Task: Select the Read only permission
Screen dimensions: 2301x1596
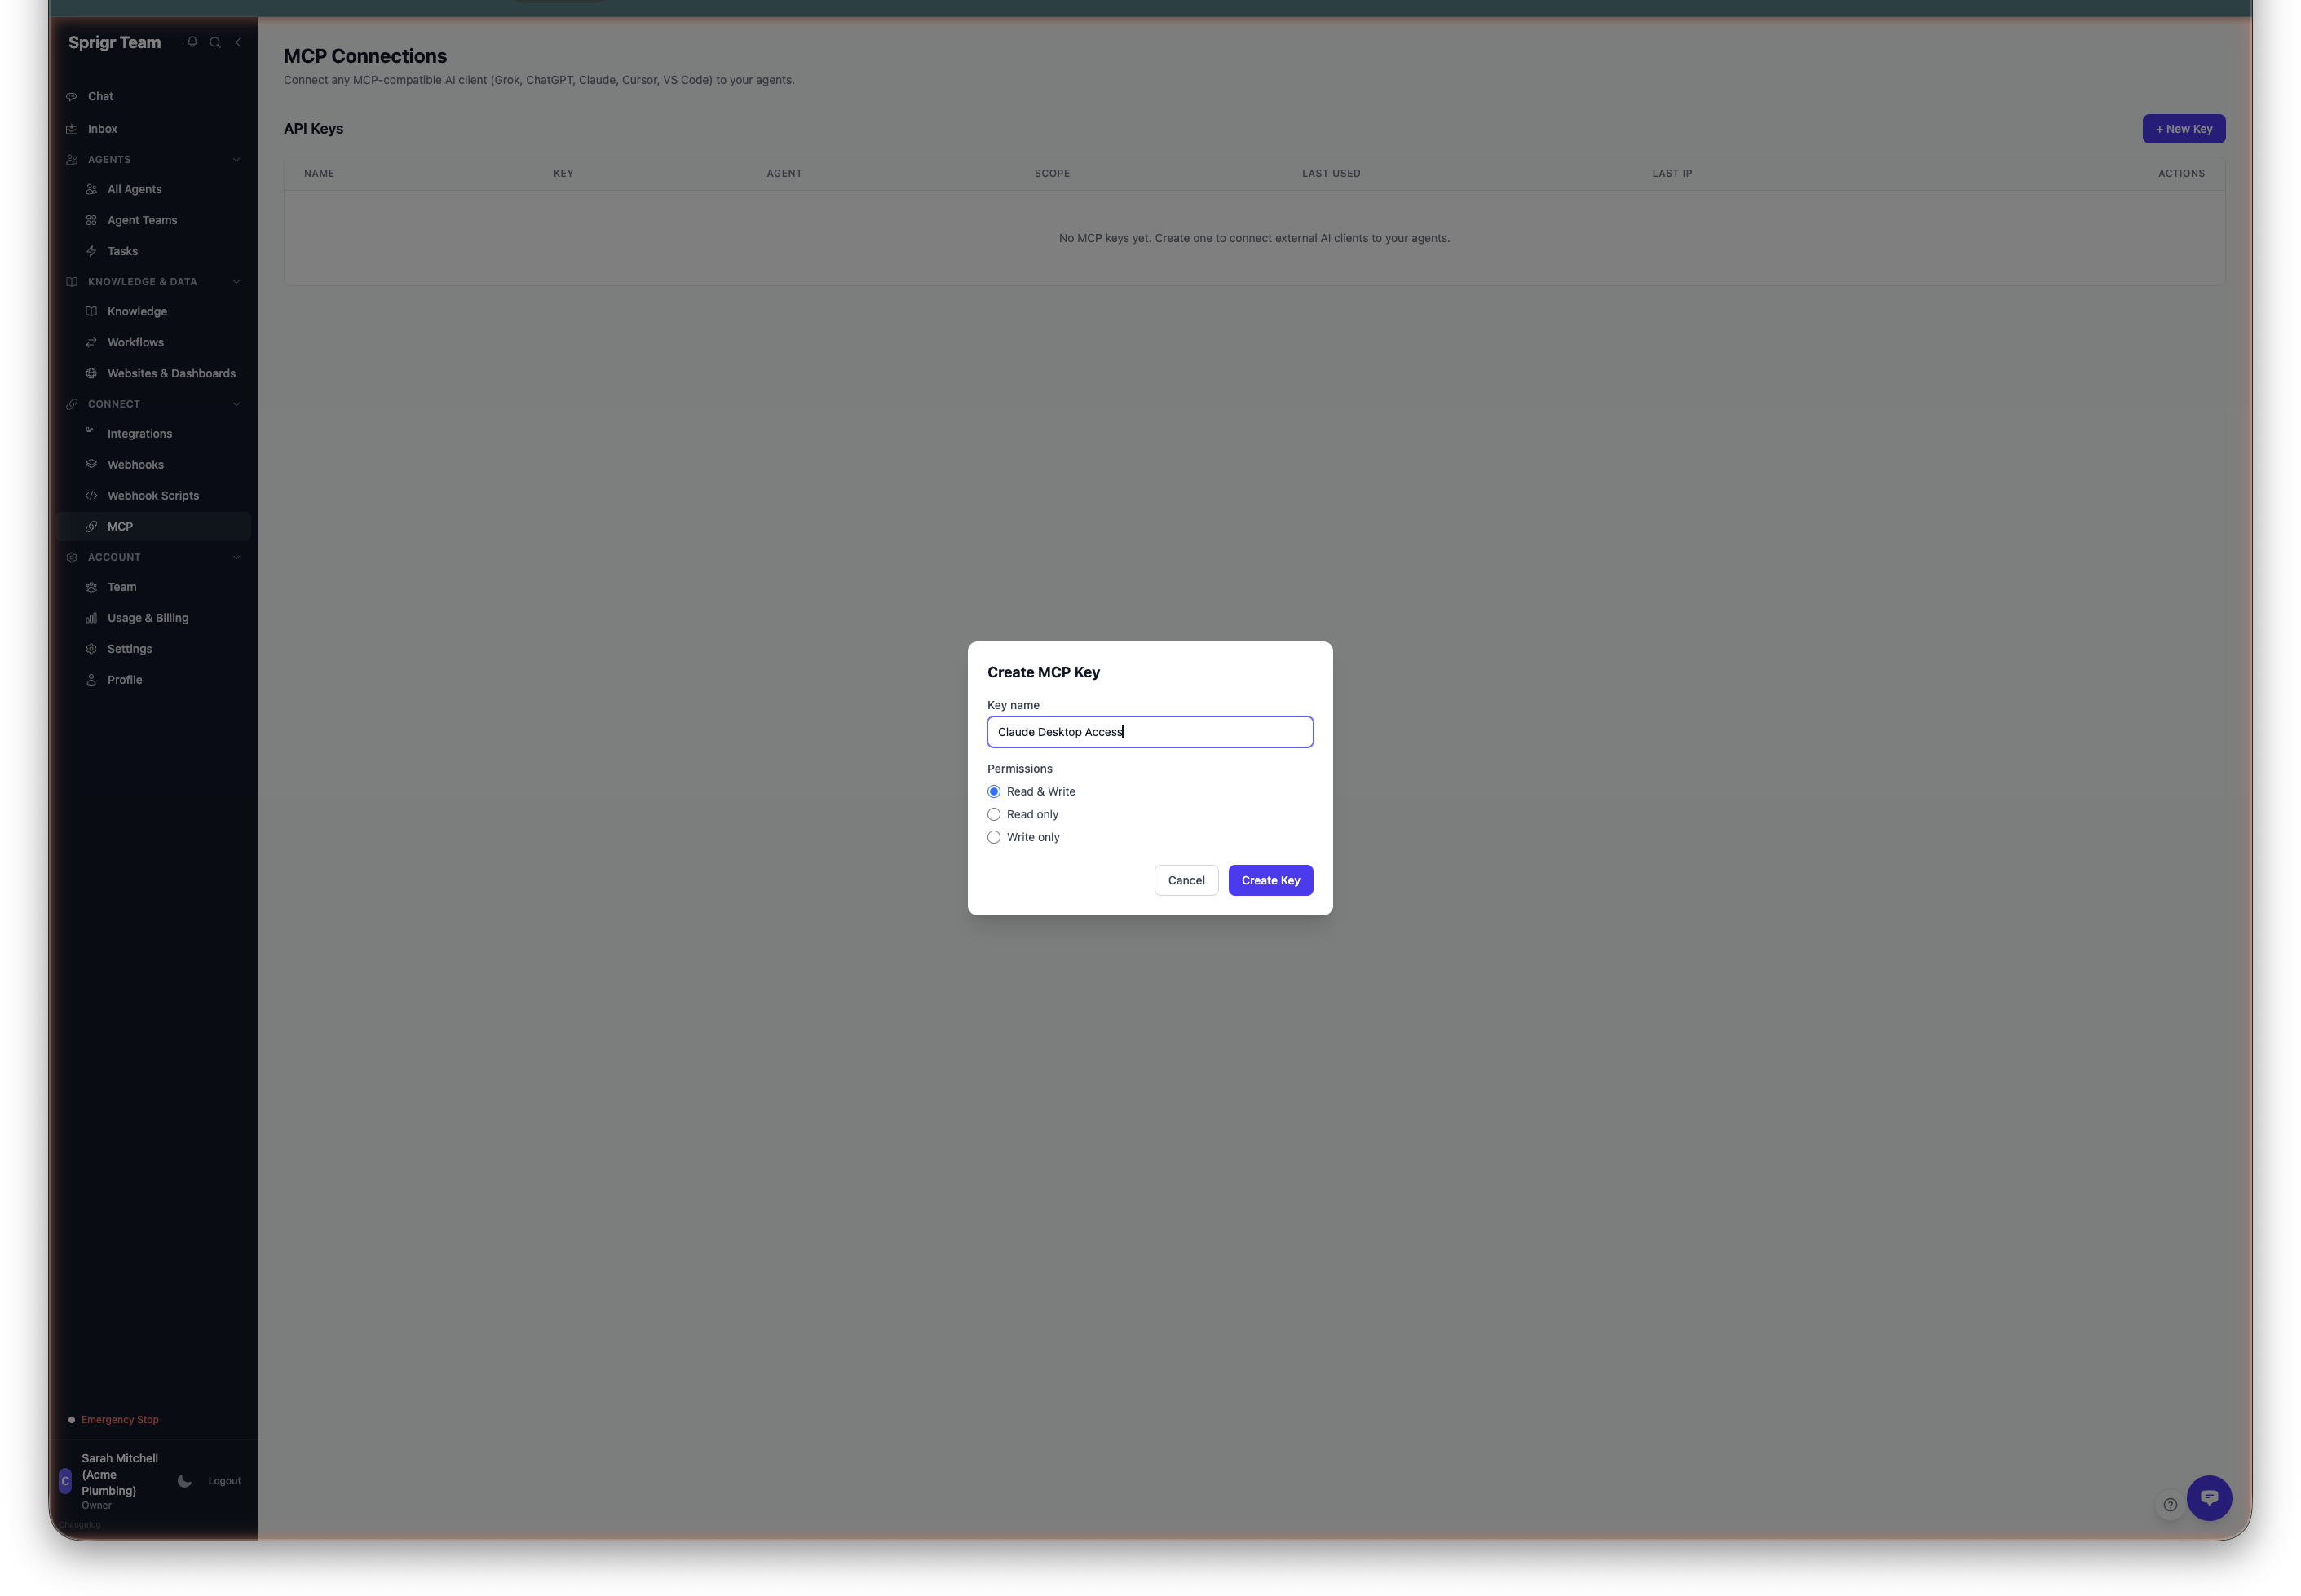Action: [x=993, y=814]
